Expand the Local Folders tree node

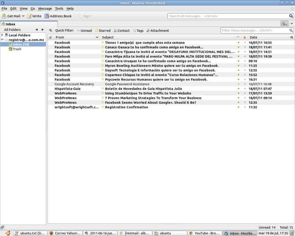click(2, 35)
